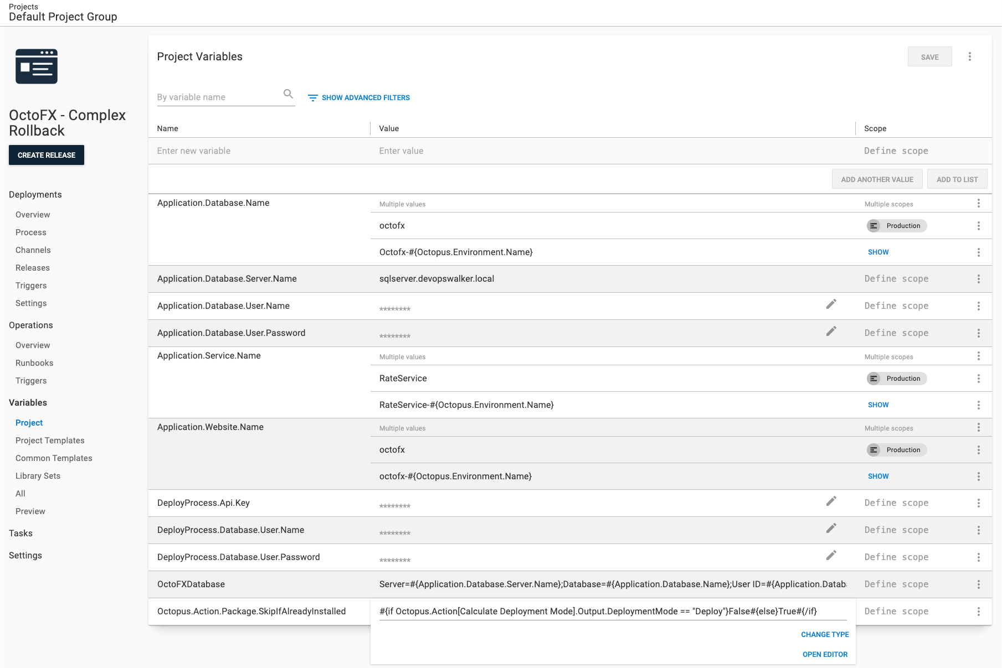1002x668 pixels.
Task: Edit Application.Database.User.Name sensitive value pencil
Action: click(x=831, y=304)
